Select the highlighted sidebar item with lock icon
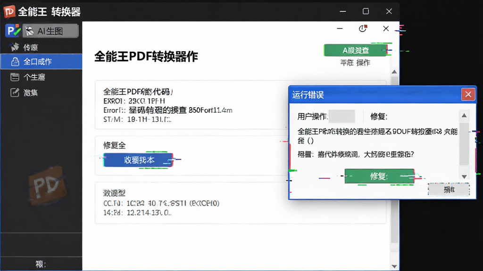483x271 pixels. pos(42,62)
